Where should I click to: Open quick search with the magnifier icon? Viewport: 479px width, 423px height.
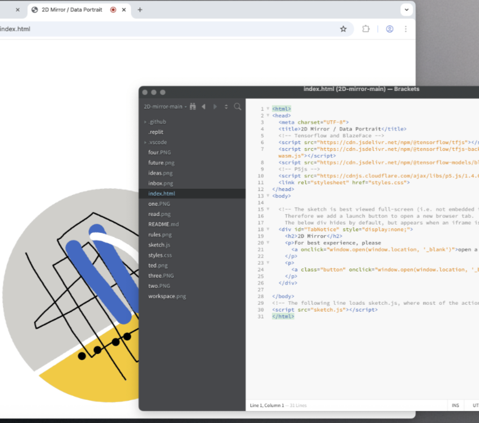tap(237, 106)
